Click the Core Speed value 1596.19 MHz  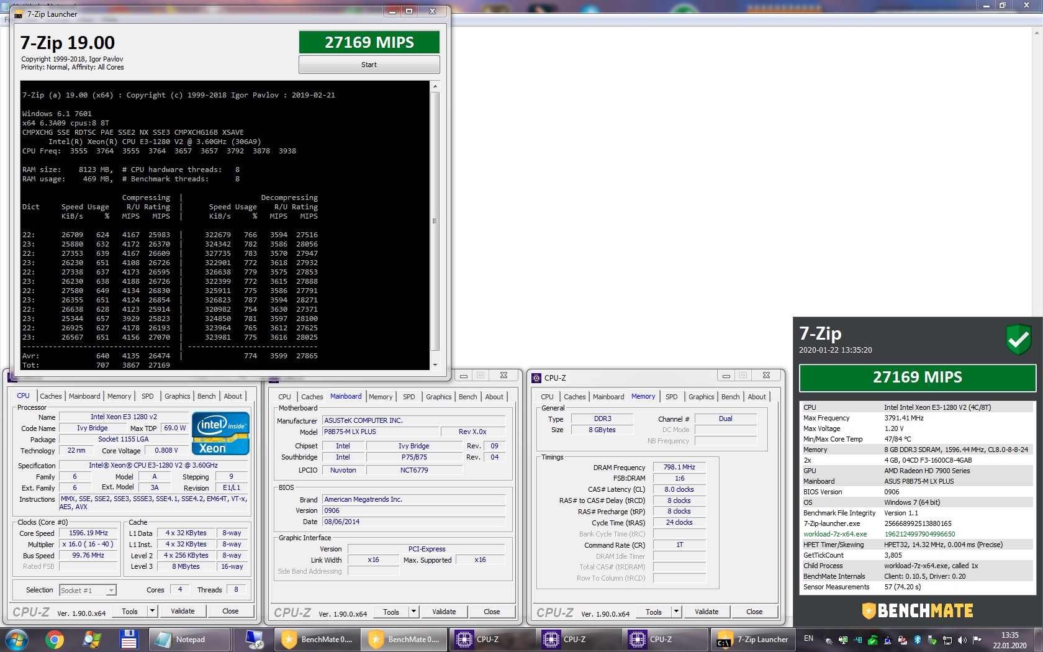(x=88, y=533)
